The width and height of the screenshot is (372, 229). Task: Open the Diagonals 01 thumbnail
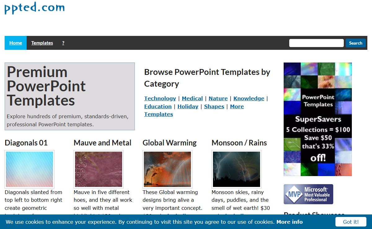tap(29, 169)
